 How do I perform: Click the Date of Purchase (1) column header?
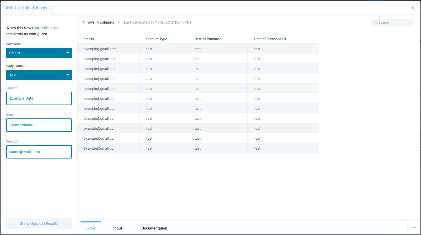(270, 39)
